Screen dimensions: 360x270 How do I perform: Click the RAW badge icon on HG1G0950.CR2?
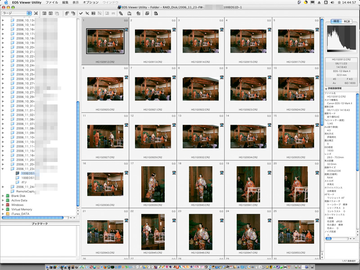coord(317,220)
